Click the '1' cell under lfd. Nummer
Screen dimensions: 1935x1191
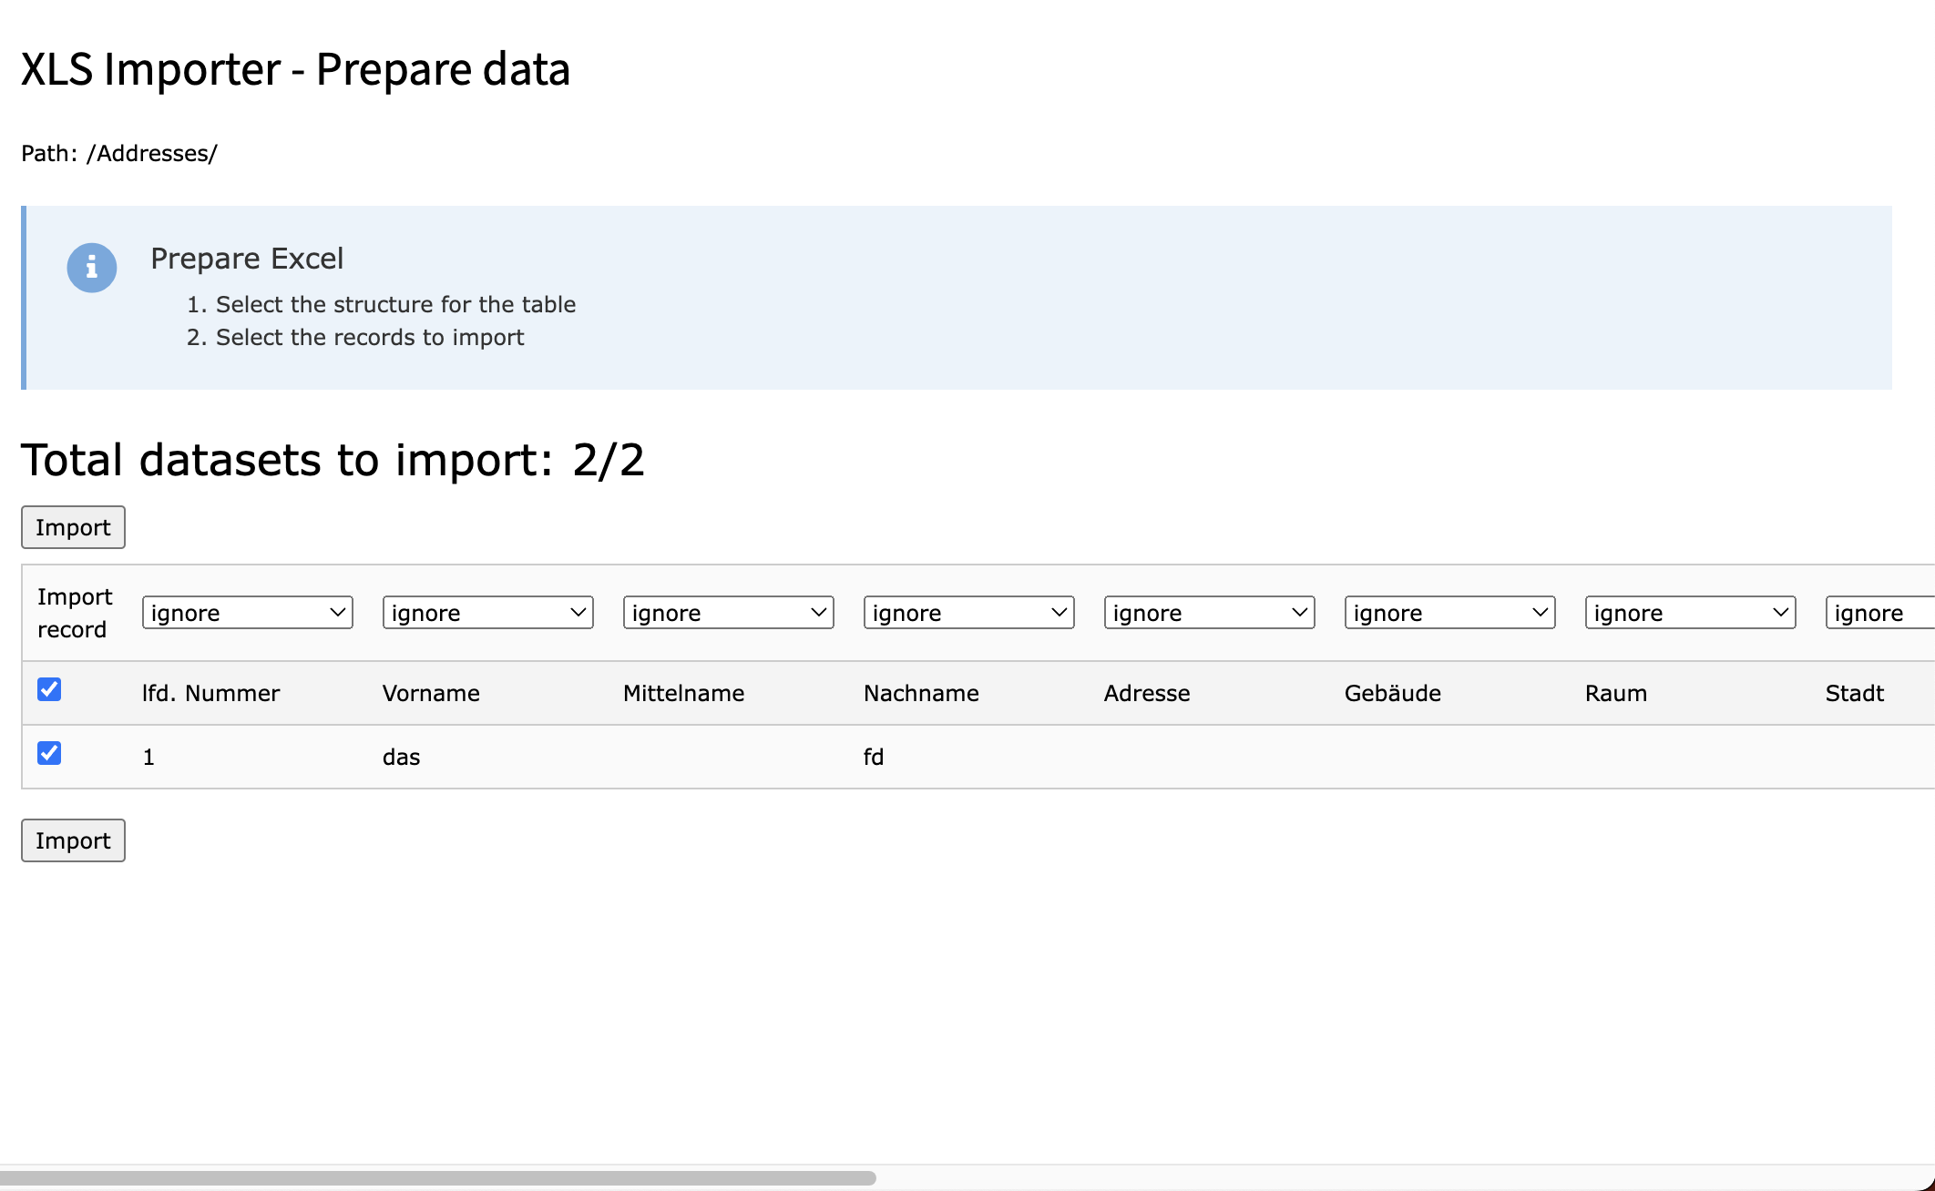(148, 757)
